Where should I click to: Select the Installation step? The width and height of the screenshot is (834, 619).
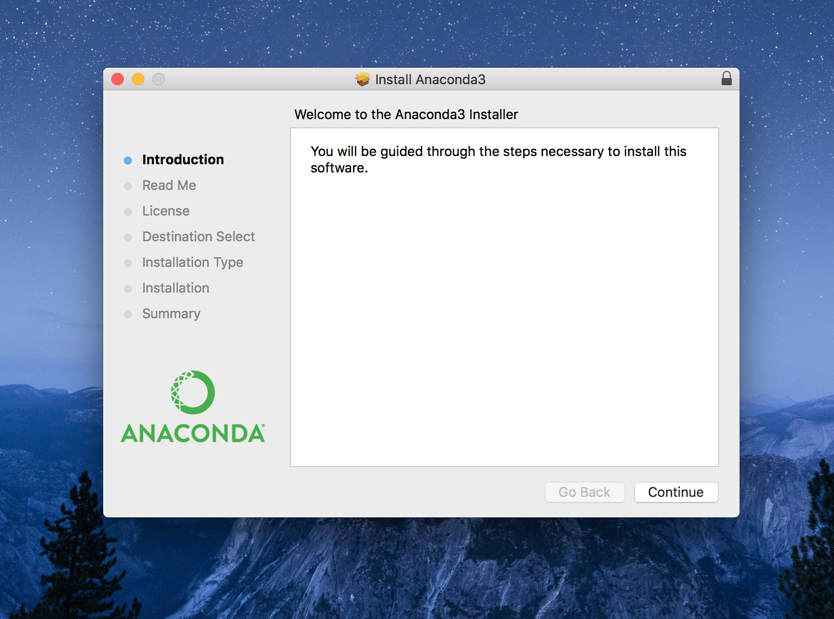tap(176, 288)
